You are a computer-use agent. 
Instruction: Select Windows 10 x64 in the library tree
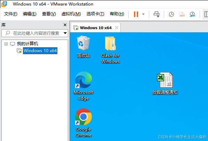(40, 51)
